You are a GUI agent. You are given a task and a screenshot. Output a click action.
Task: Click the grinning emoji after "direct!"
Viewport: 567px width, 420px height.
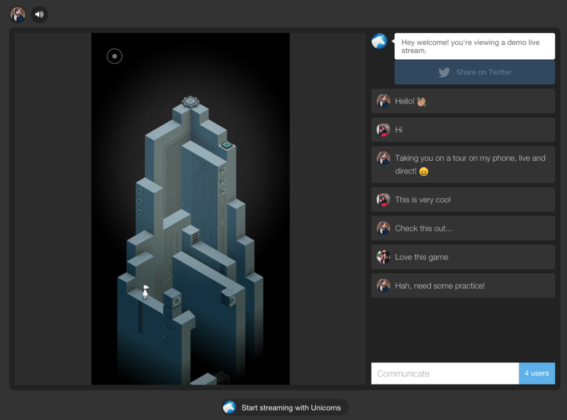424,171
